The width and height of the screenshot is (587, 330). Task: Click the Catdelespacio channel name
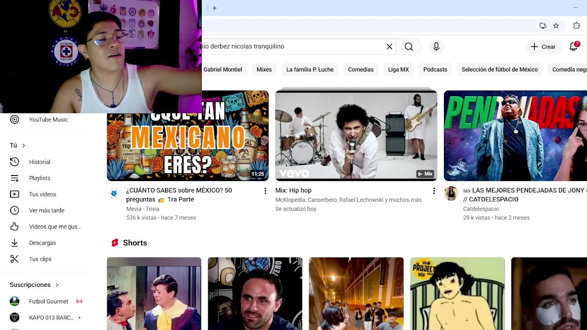pos(481,209)
